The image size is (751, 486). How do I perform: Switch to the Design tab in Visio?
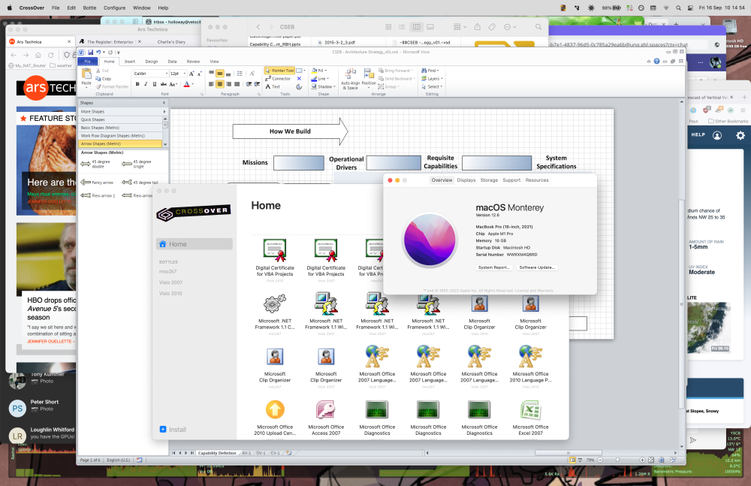(152, 62)
